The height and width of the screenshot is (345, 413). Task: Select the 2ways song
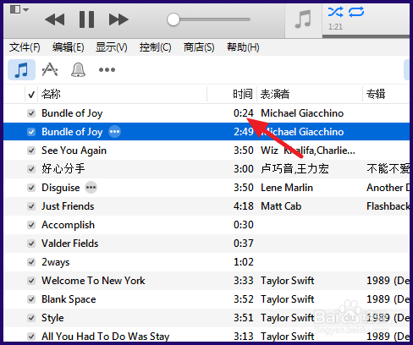(56, 262)
